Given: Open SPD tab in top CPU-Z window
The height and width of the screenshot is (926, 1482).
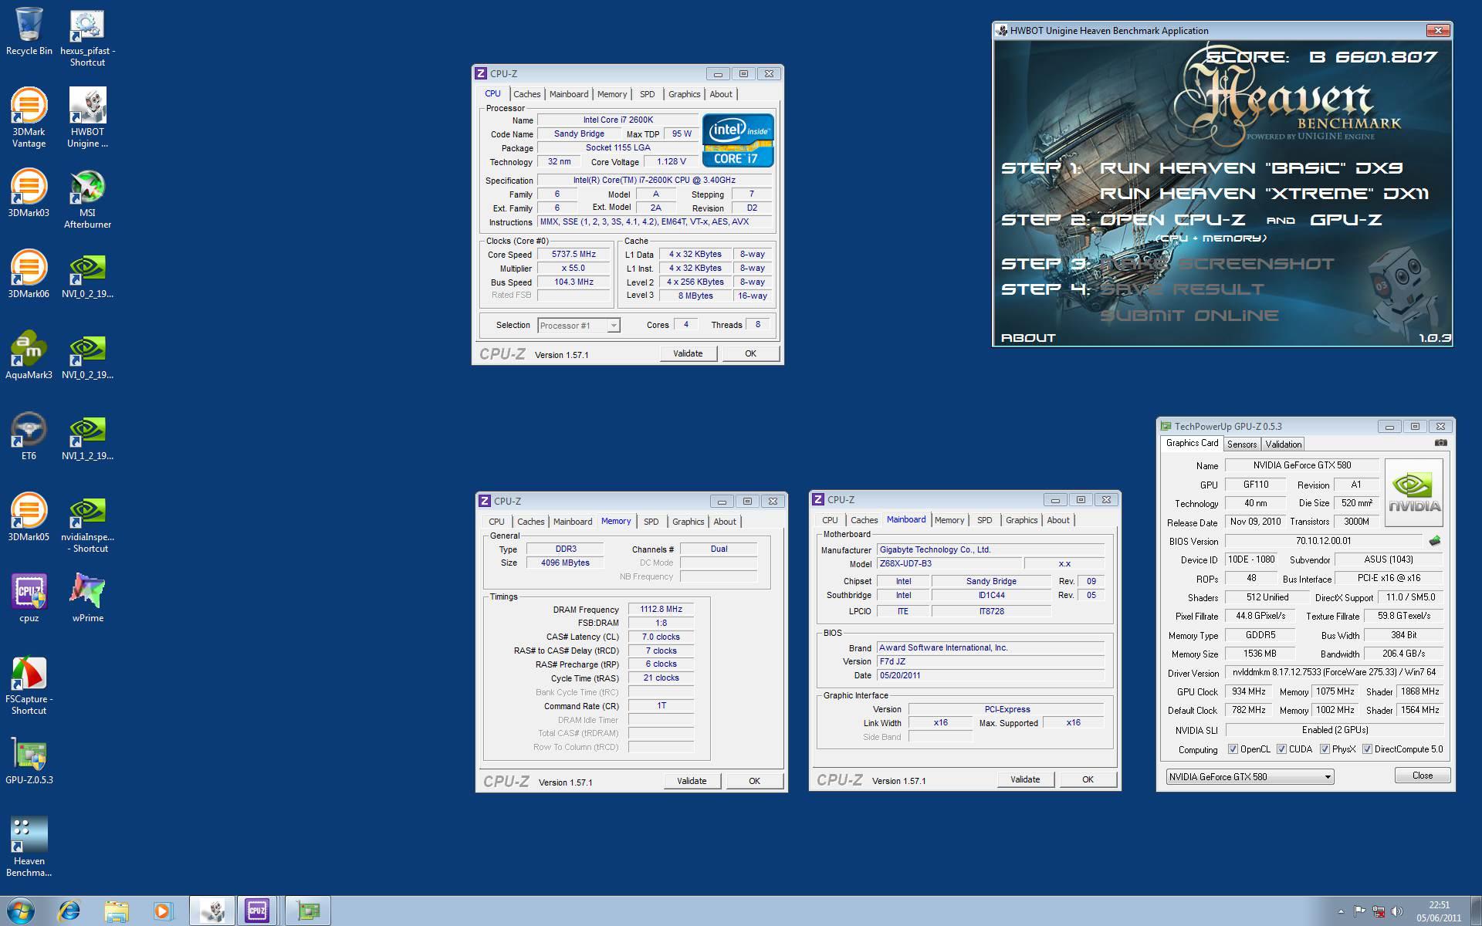Looking at the screenshot, I should 647,94.
